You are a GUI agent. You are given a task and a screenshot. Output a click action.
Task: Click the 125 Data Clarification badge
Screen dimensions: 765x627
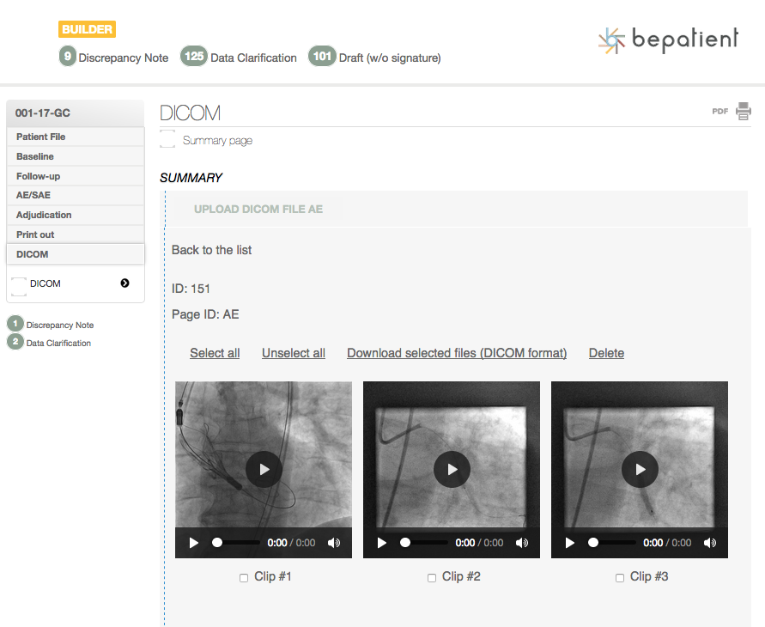coord(194,57)
